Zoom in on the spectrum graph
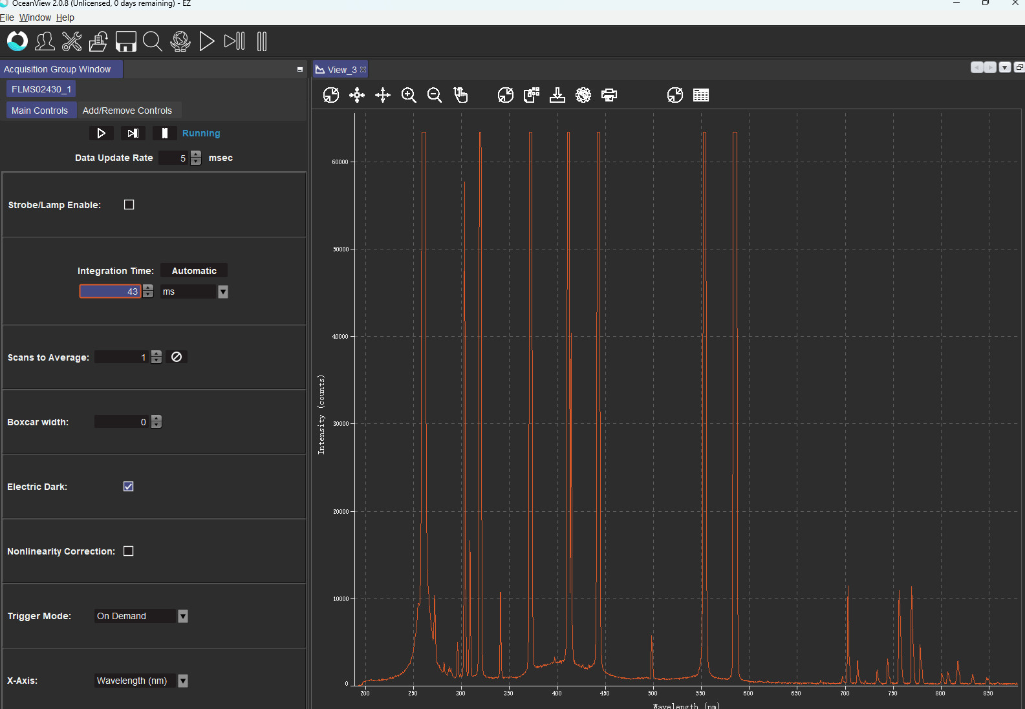The width and height of the screenshot is (1025, 709). tap(409, 96)
